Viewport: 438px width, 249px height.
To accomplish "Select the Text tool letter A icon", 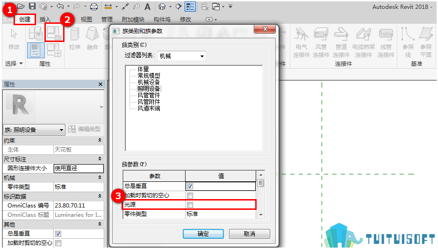I will click(x=148, y=7).
